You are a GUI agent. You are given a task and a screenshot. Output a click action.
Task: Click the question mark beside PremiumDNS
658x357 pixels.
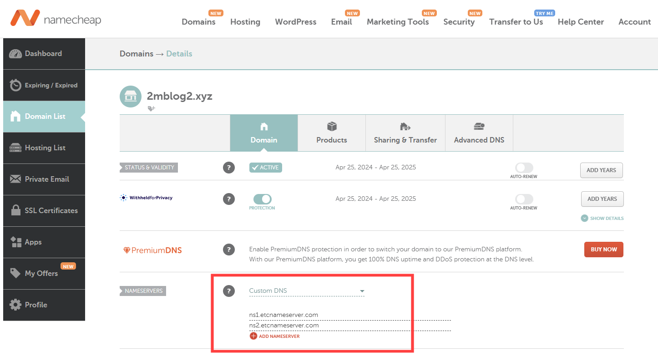point(229,250)
